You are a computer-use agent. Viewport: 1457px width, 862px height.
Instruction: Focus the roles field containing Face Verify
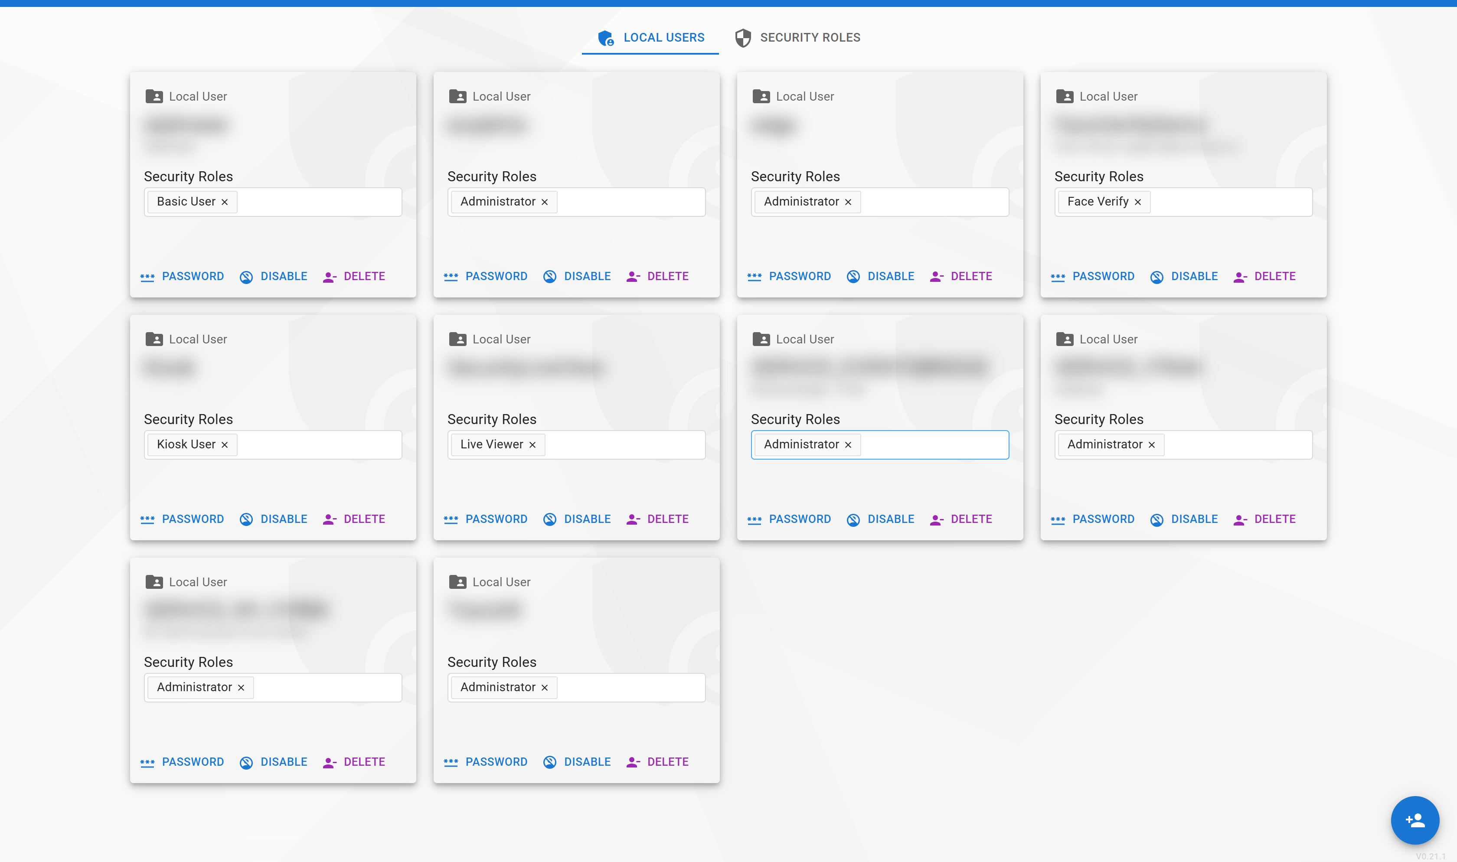(1183, 202)
